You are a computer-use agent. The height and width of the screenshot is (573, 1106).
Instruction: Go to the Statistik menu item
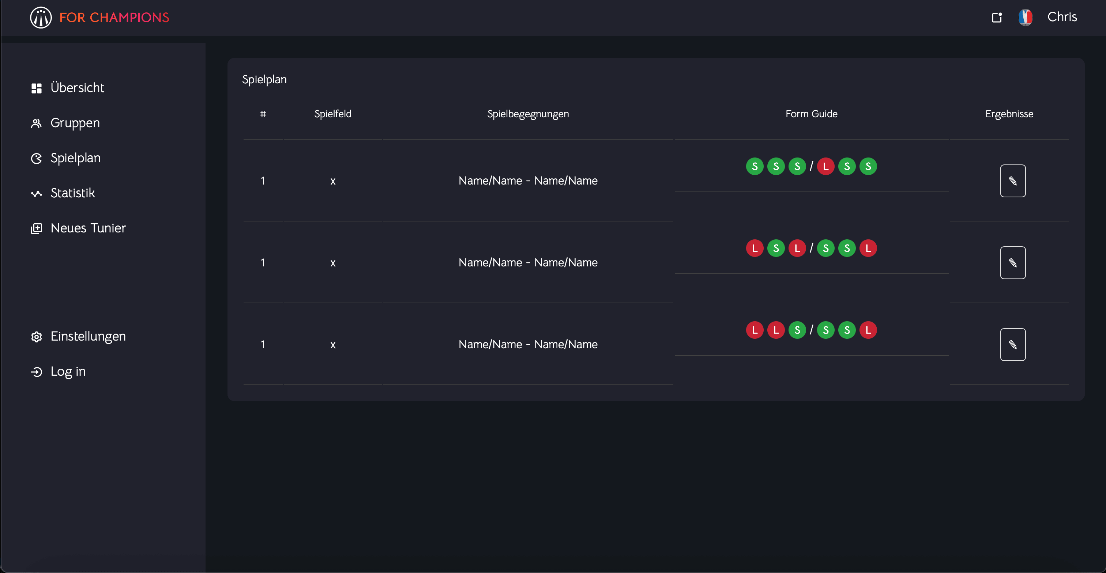click(x=72, y=193)
